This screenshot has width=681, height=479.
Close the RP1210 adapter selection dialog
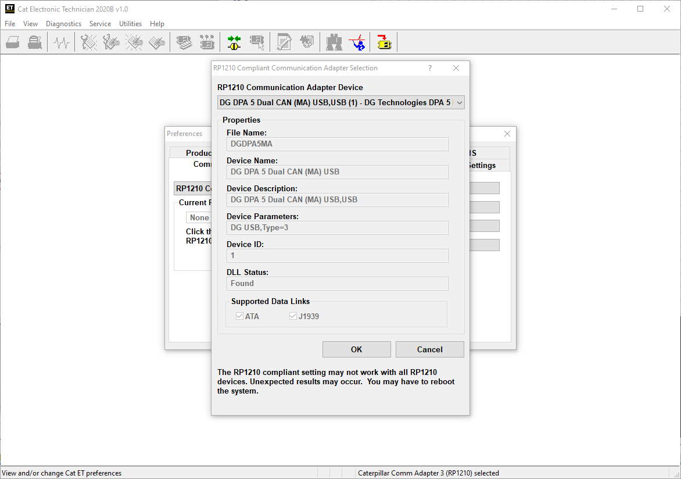coord(456,68)
